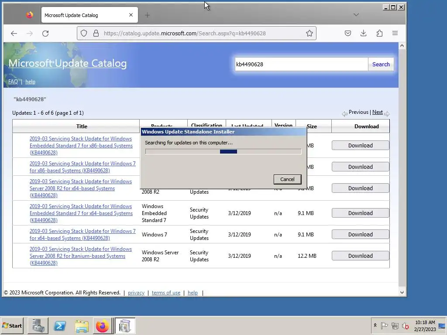Screen dimensions: 447x335
Task: Open the extensions puzzle icon
Action: pyautogui.click(x=379, y=33)
